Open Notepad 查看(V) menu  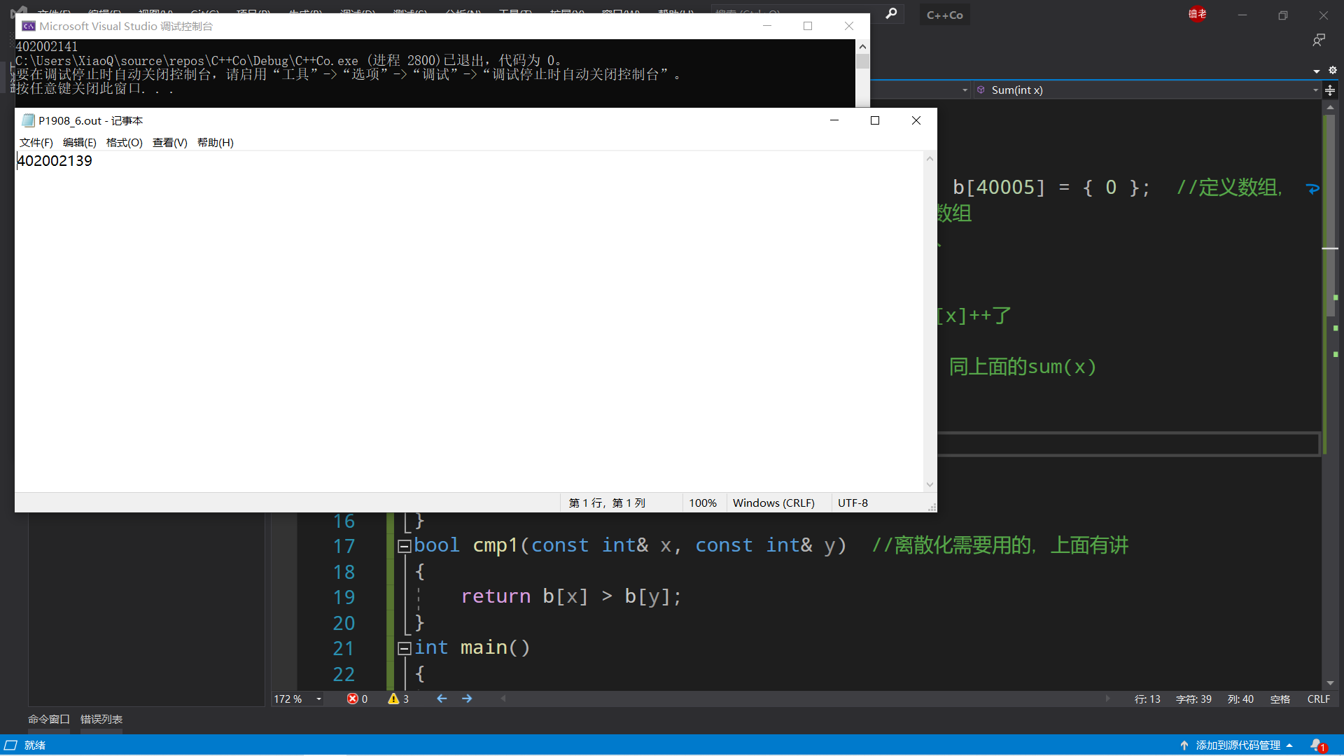point(170,142)
